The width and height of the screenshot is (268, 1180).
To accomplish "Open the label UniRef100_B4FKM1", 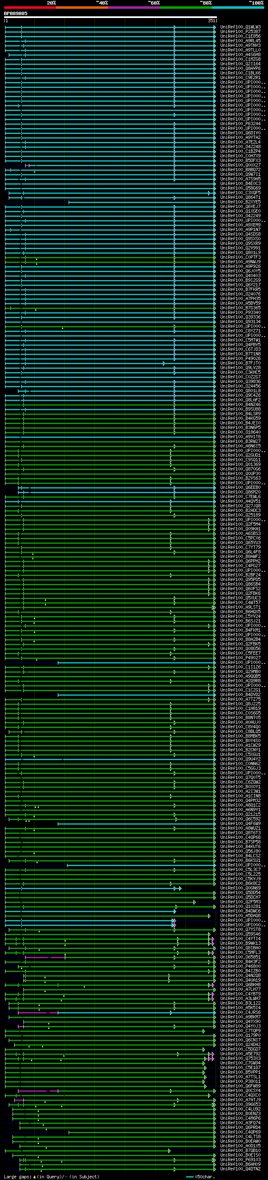I will (240, 630).
